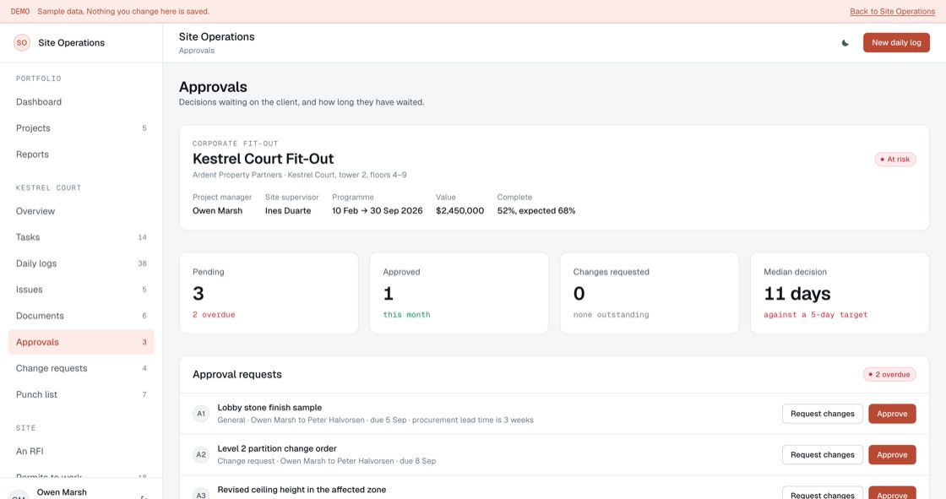Select the Approved this month card
The height and width of the screenshot is (499, 946).
(459, 293)
